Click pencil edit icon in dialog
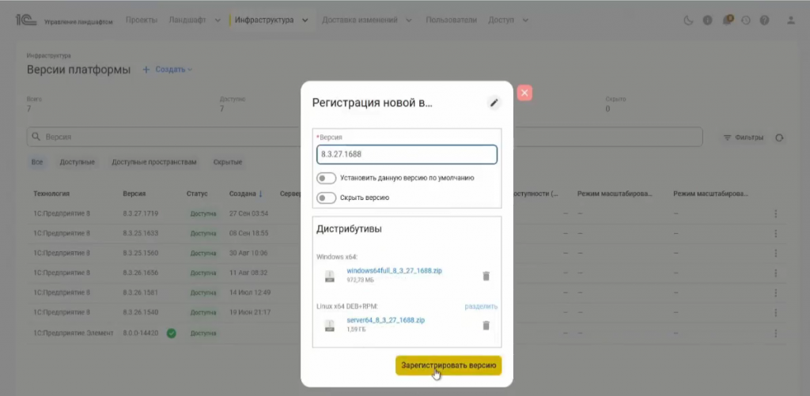The width and height of the screenshot is (810, 396). (494, 103)
